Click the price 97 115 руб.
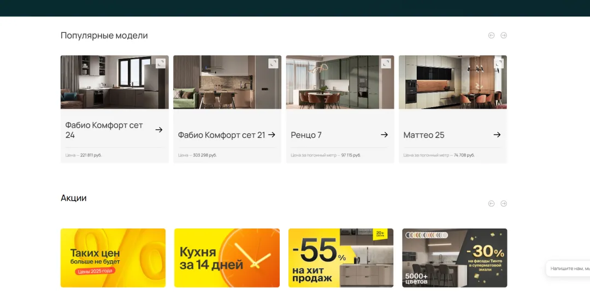 point(351,155)
